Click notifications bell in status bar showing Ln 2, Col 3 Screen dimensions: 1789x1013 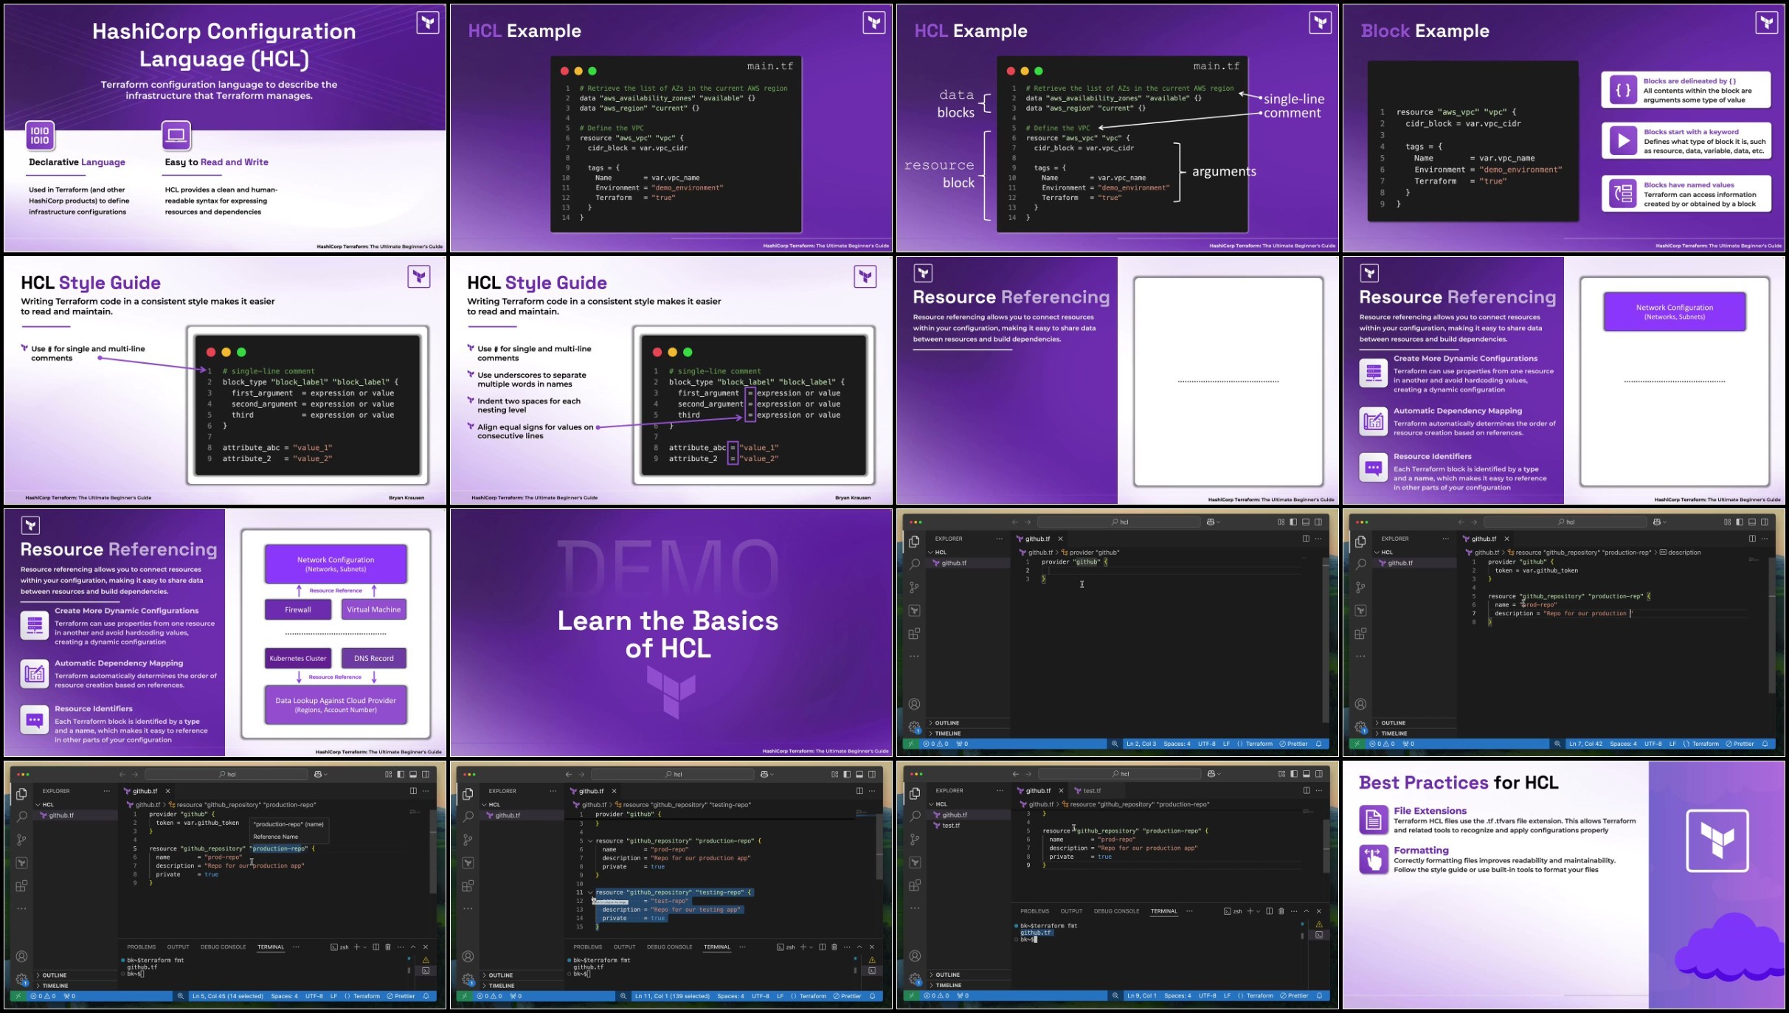pyautogui.click(x=1319, y=744)
